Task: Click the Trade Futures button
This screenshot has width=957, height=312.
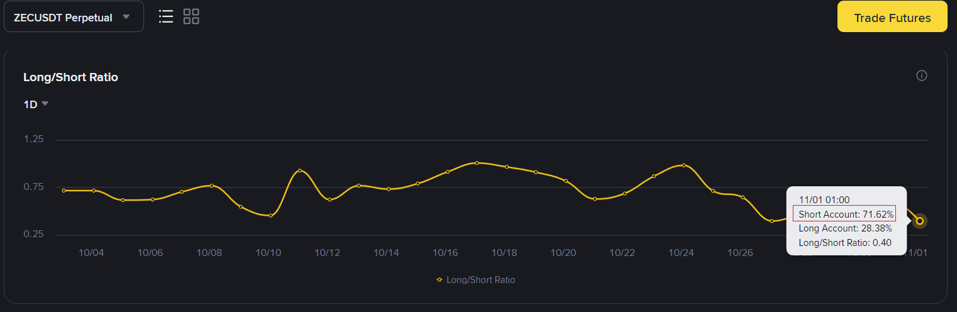Action: tap(892, 18)
